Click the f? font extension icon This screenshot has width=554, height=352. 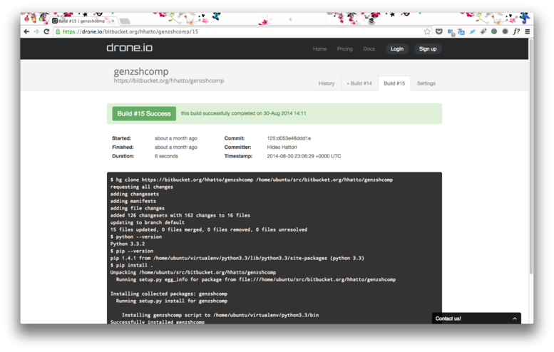coord(516,31)
